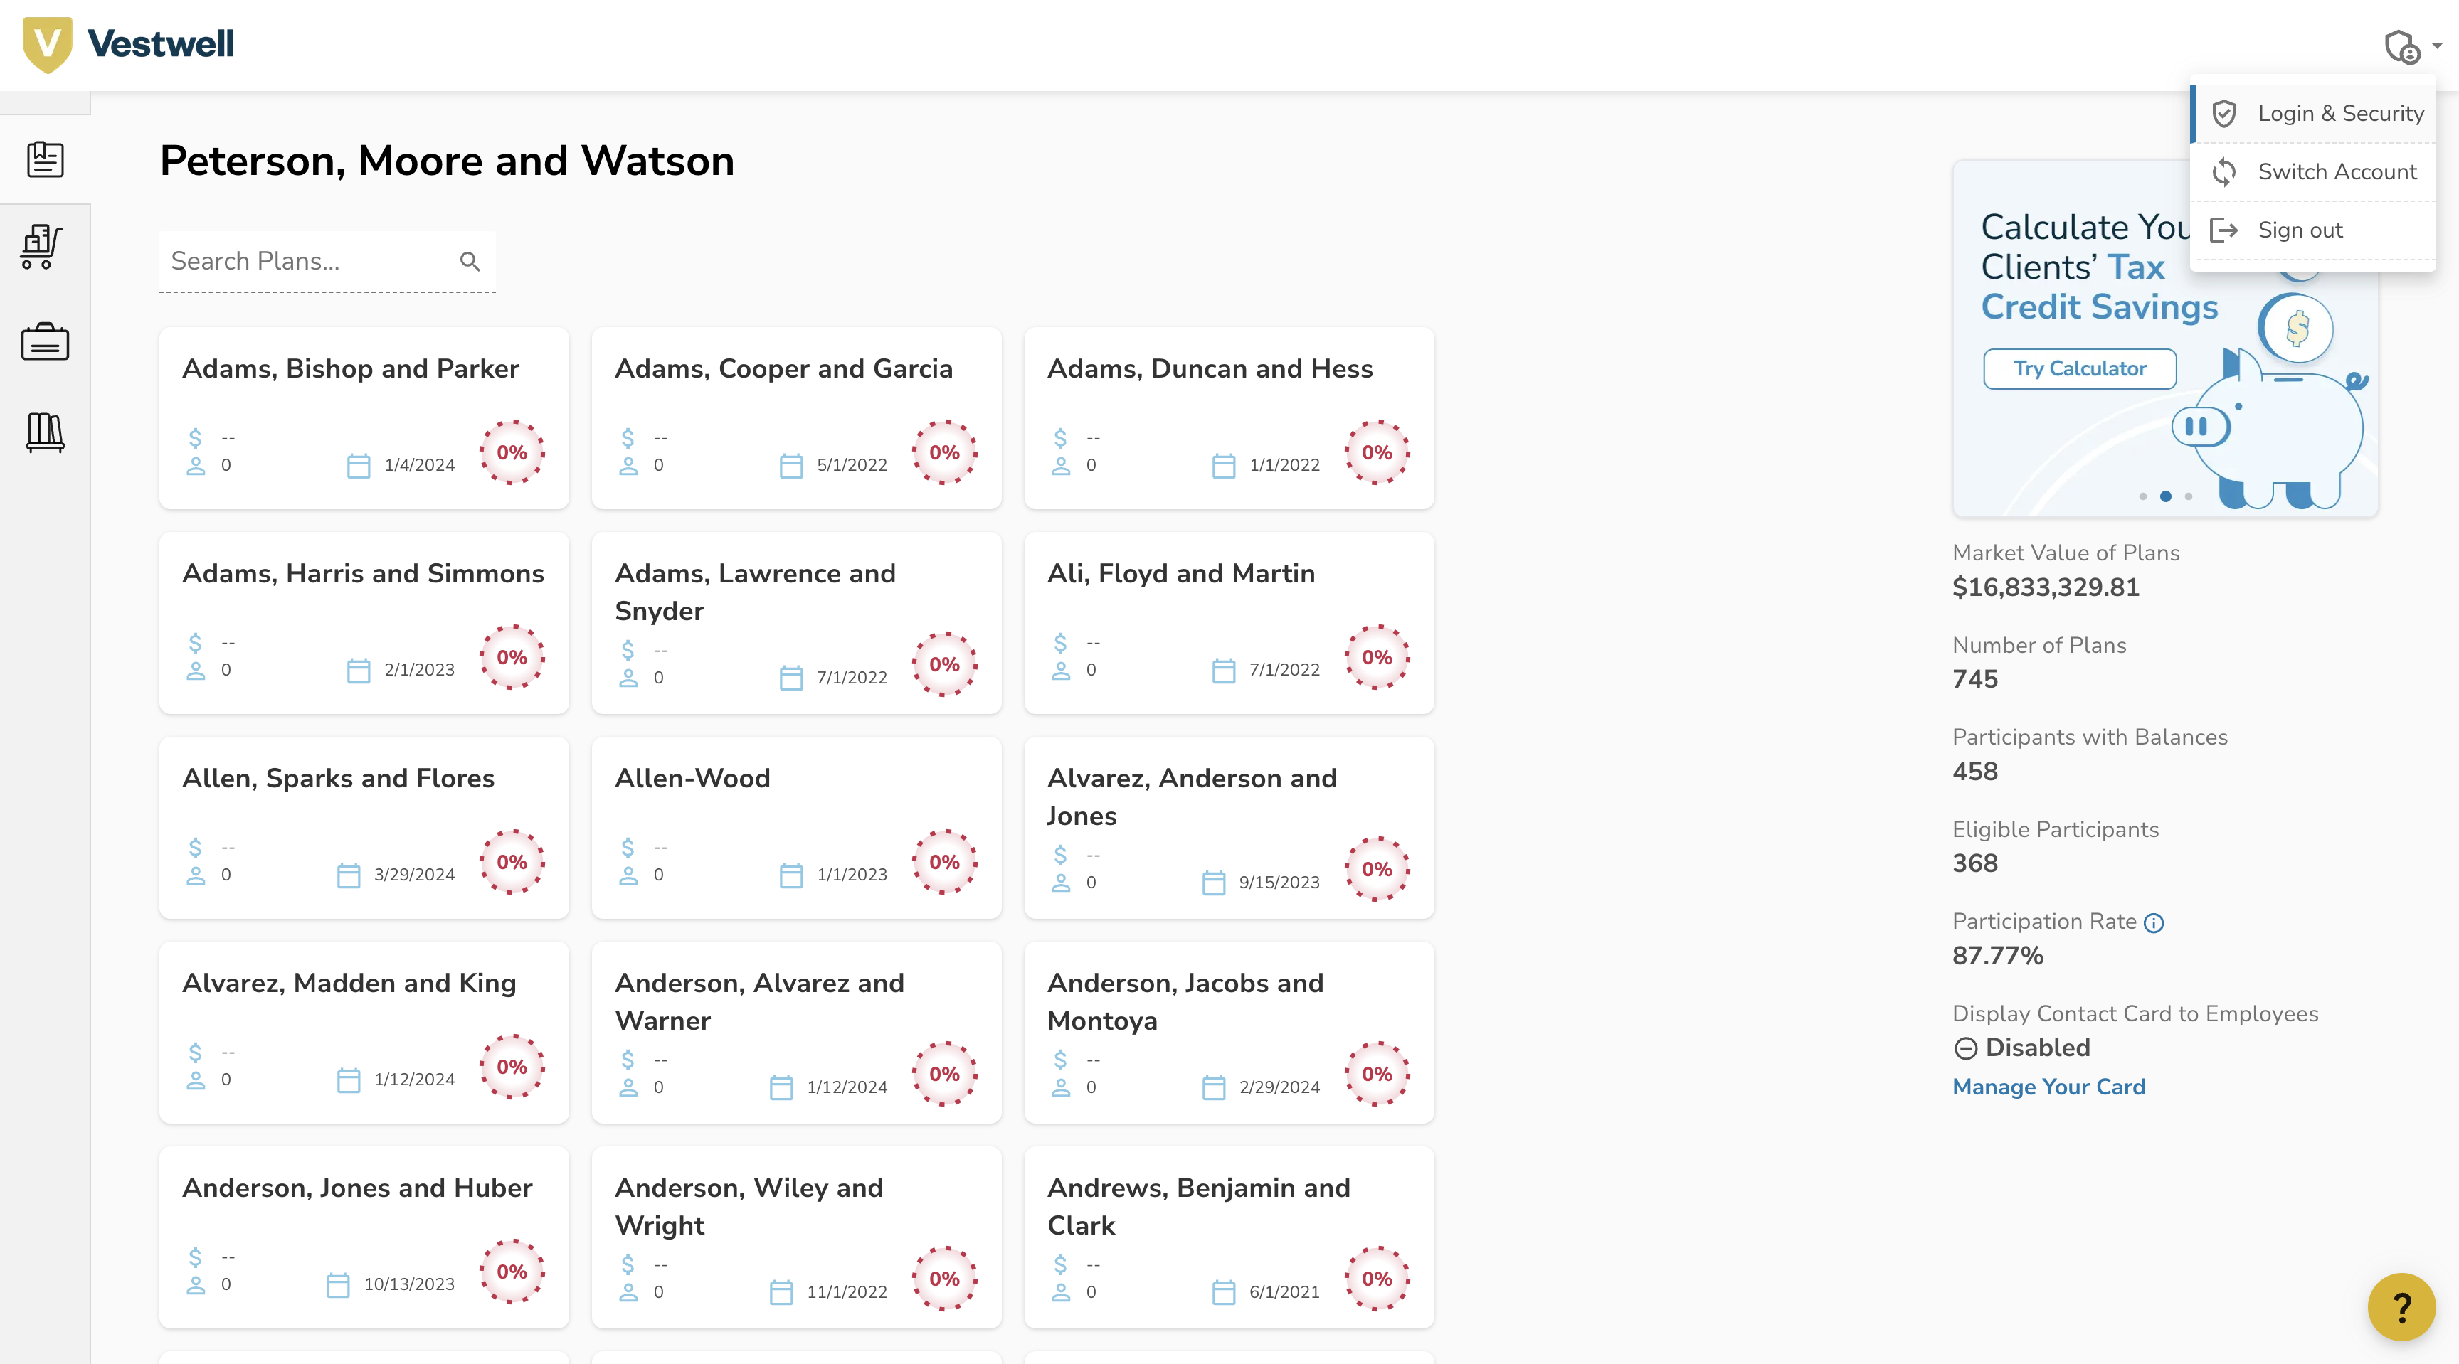Open the briefcase sidebar icon
Viewport: 2459px width, 1364px height.
[x=45, y=341]
